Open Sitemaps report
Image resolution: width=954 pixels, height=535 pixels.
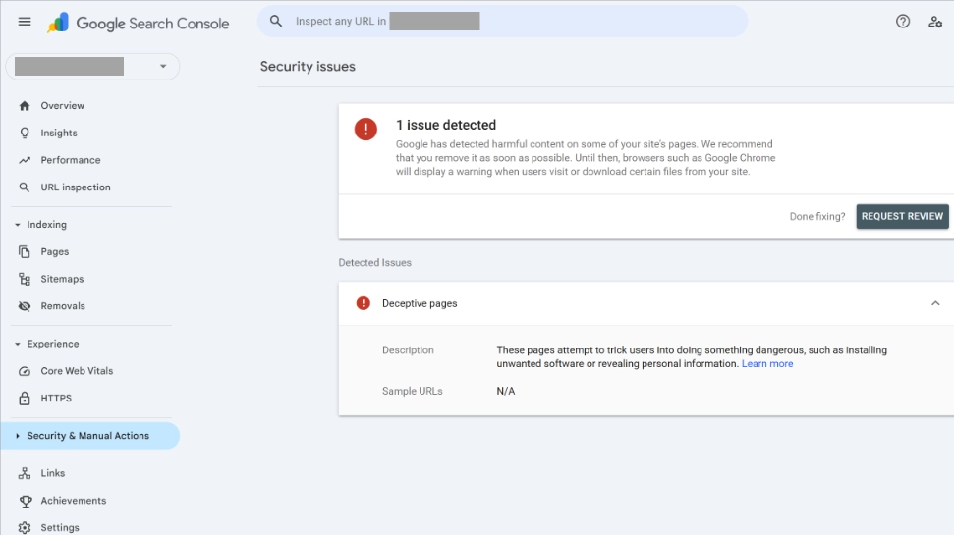click(x=62, y=279)
